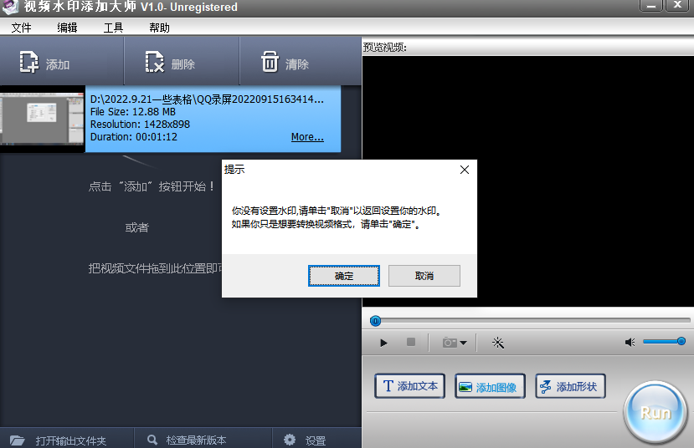Click 添加文本 to add text watermark

(x=410, y=385)
